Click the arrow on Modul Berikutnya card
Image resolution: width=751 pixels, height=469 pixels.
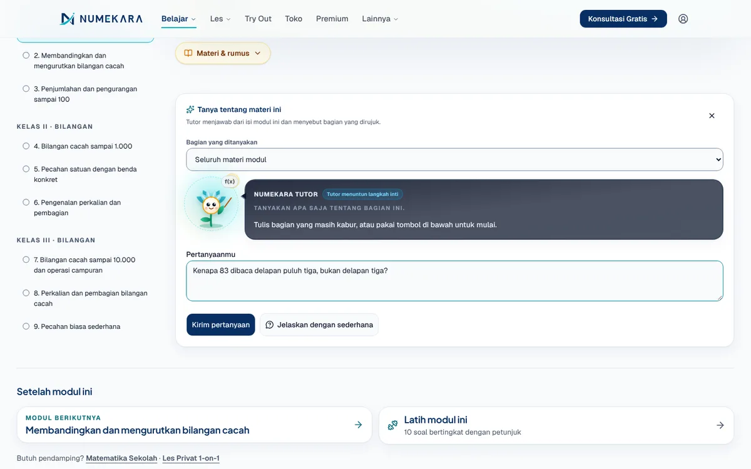pyautogui.click(x=359, y=425)
